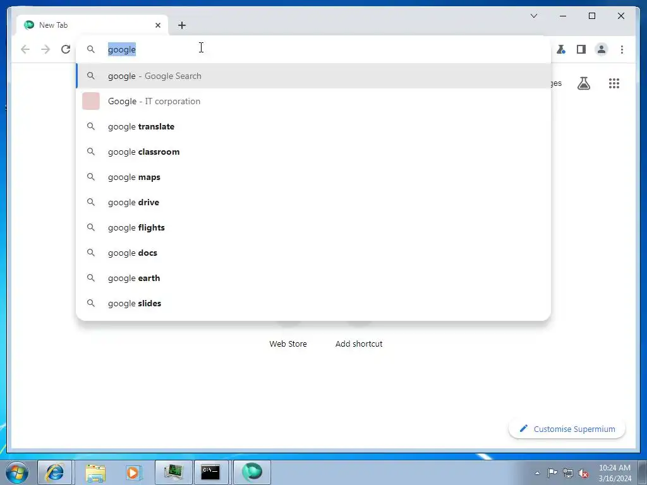Close the New Tab tab
Screen dimensions: 647x485
(157, 25)
